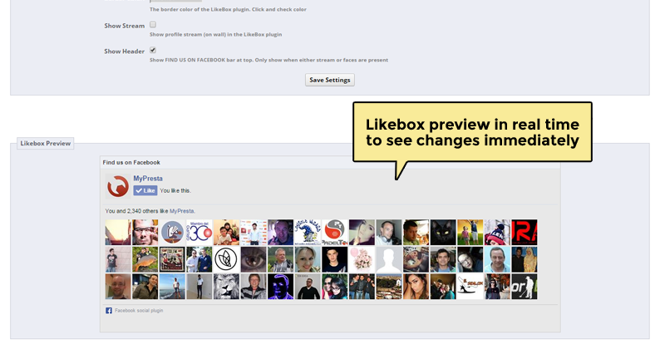The height and width of the screenshot is (354, 665).
Task: Open the pink flowers bouquet avatar
Action: (362, 259)
